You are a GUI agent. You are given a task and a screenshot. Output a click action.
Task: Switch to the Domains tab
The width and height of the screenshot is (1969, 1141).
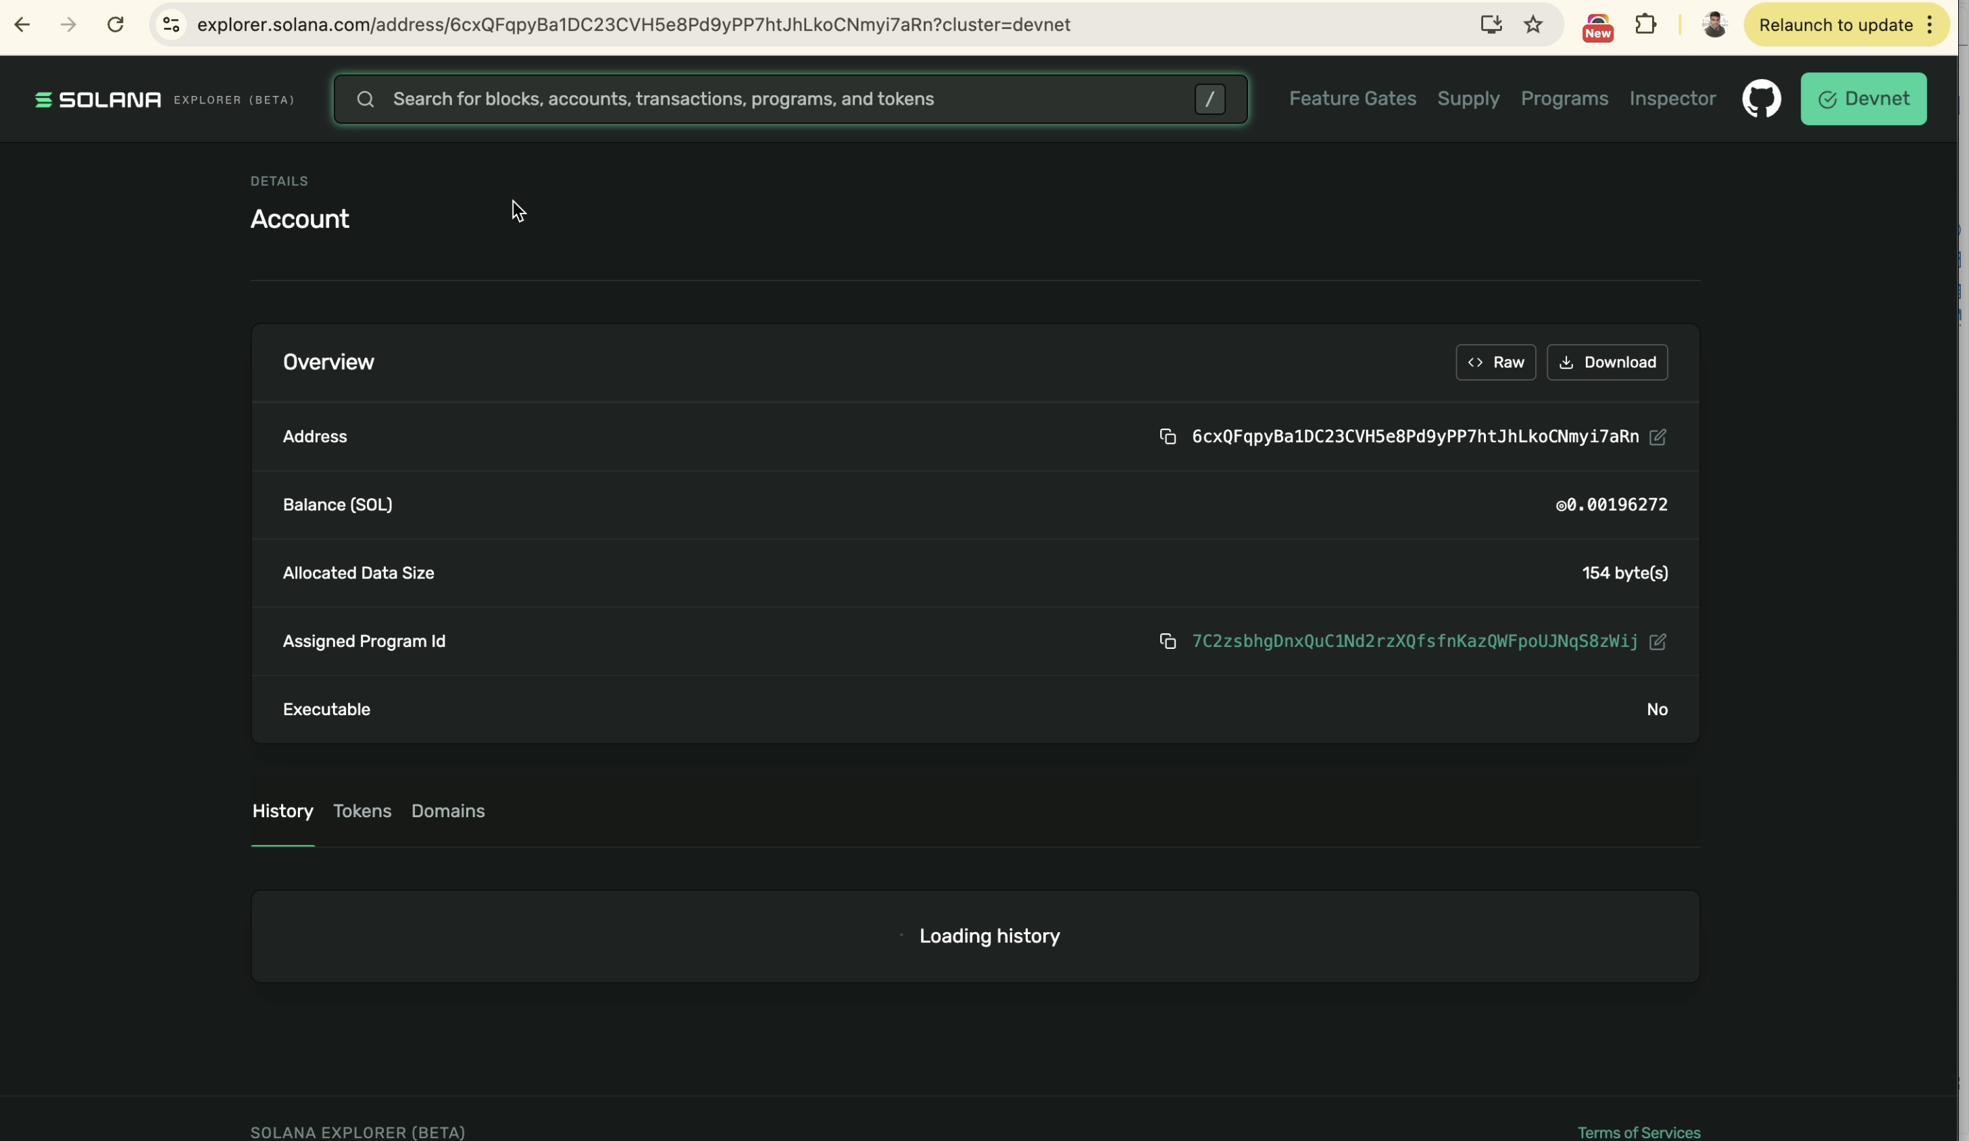click(x=448, y=810)
